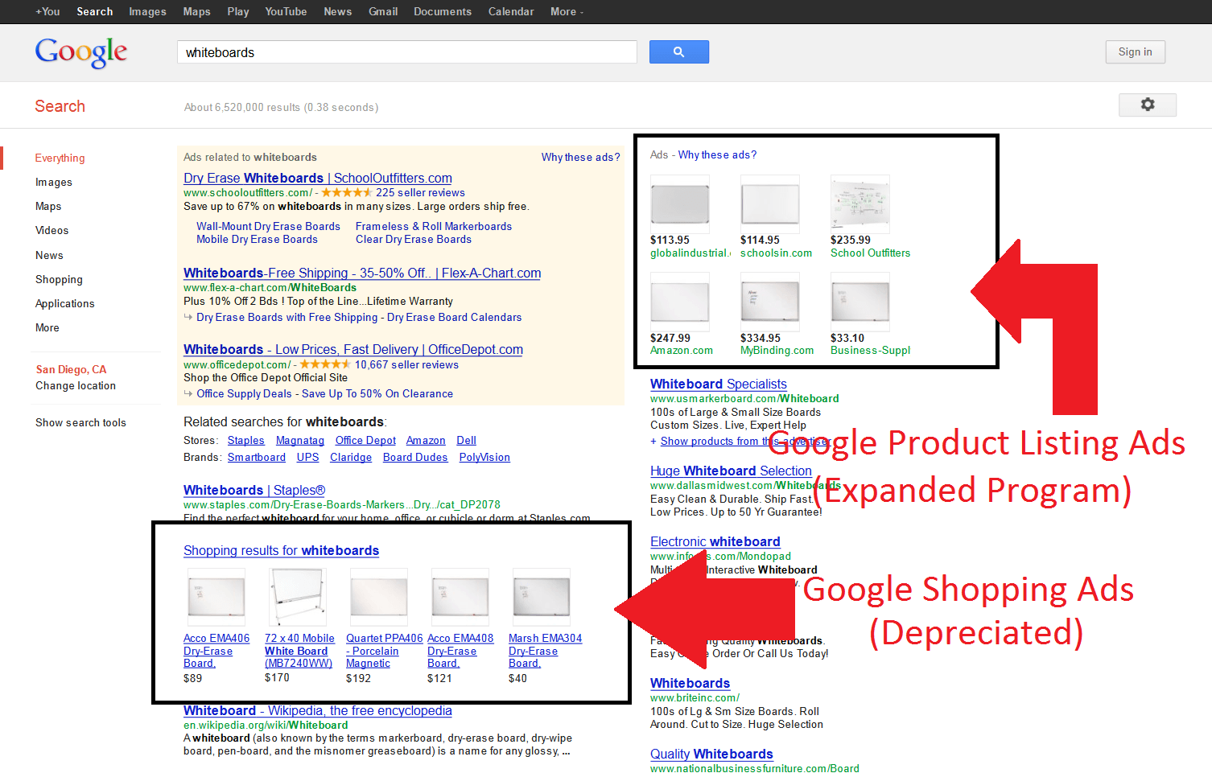Open Huge Whiteboard Selection ad
Viewport: 1212px width, 773px height.
731,471
